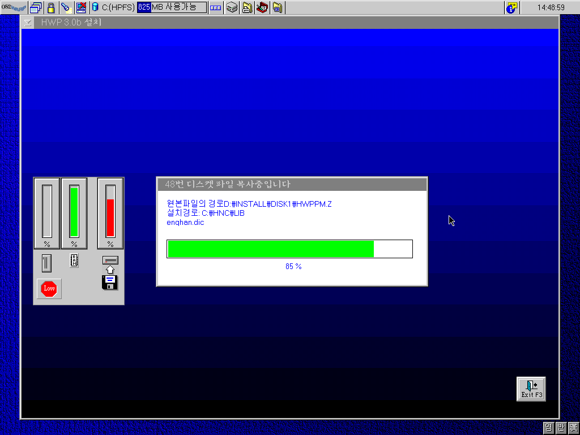Click the hard drive icon above the arrow

pos(110,261)
